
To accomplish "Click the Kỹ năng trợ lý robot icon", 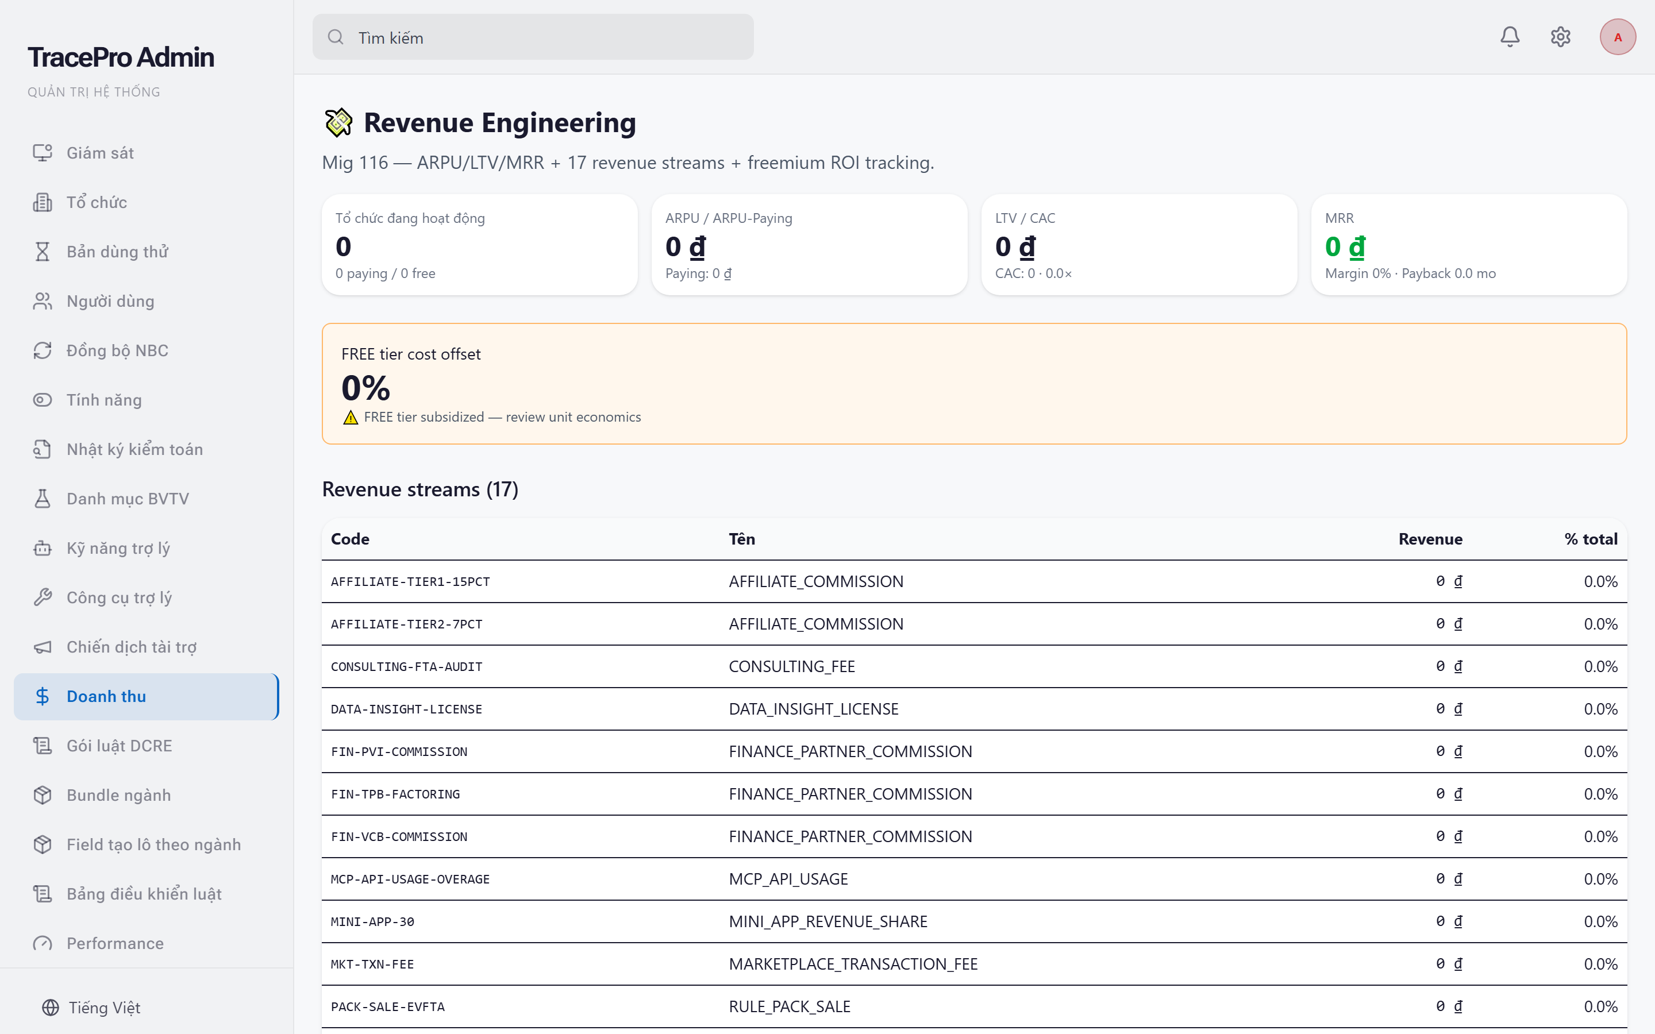I will [43, 548].
